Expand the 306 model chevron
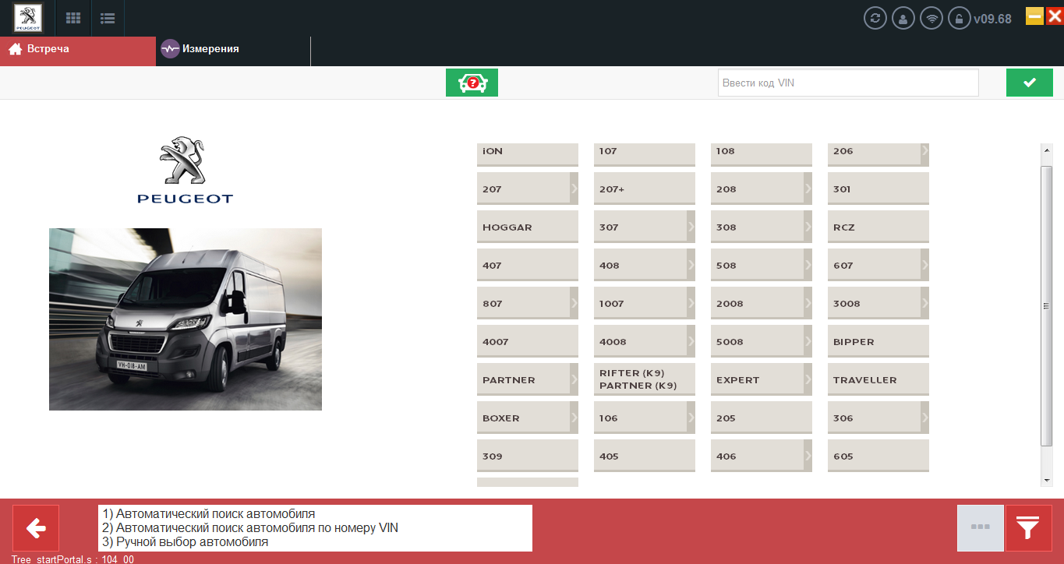The width and height of the screenshot is (1064, 564). 925,418
